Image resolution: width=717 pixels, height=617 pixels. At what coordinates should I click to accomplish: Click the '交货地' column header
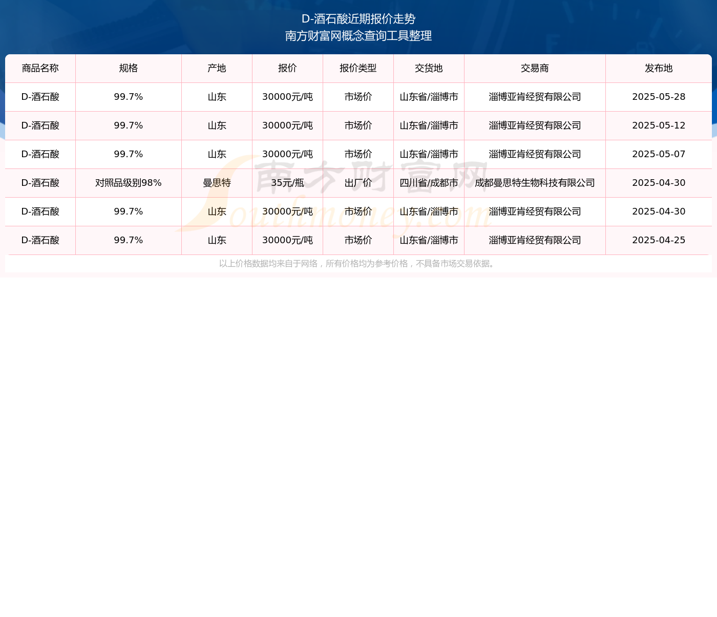(x=429, y=68)
